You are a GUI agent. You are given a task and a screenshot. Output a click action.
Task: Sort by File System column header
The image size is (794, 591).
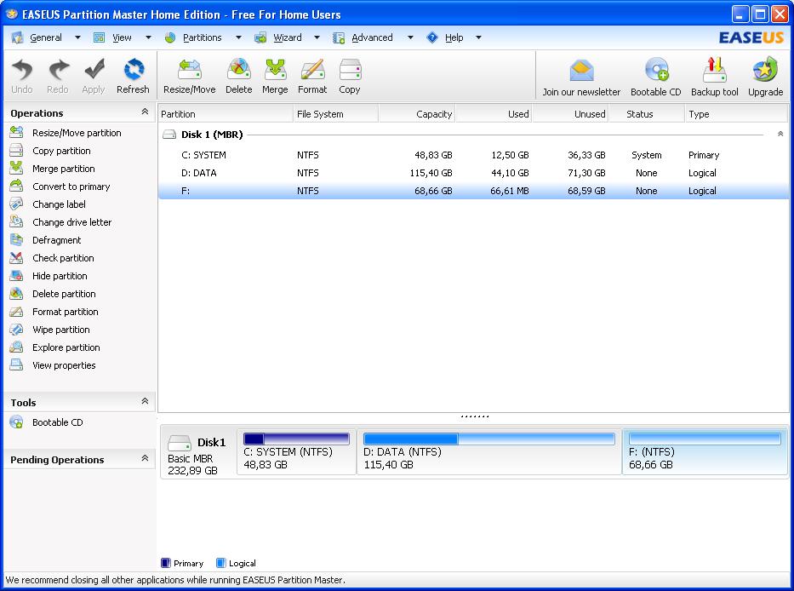click(336, 114)
